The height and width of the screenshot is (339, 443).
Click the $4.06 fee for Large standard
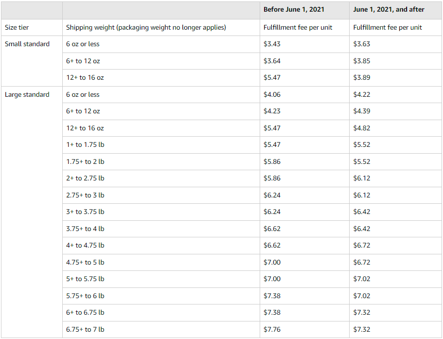coord(304,95)
